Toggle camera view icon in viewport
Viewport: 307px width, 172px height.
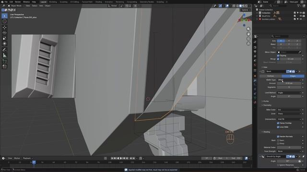click(x=248, y=39)
